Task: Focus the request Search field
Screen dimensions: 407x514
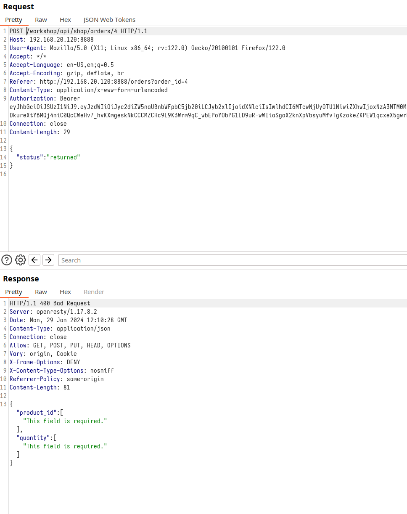Action: click(x=231, y=260)
